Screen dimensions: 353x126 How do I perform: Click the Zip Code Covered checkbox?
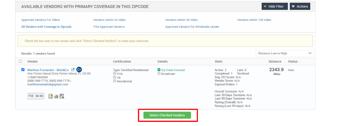pyautogui.click(x=159, y=70)
